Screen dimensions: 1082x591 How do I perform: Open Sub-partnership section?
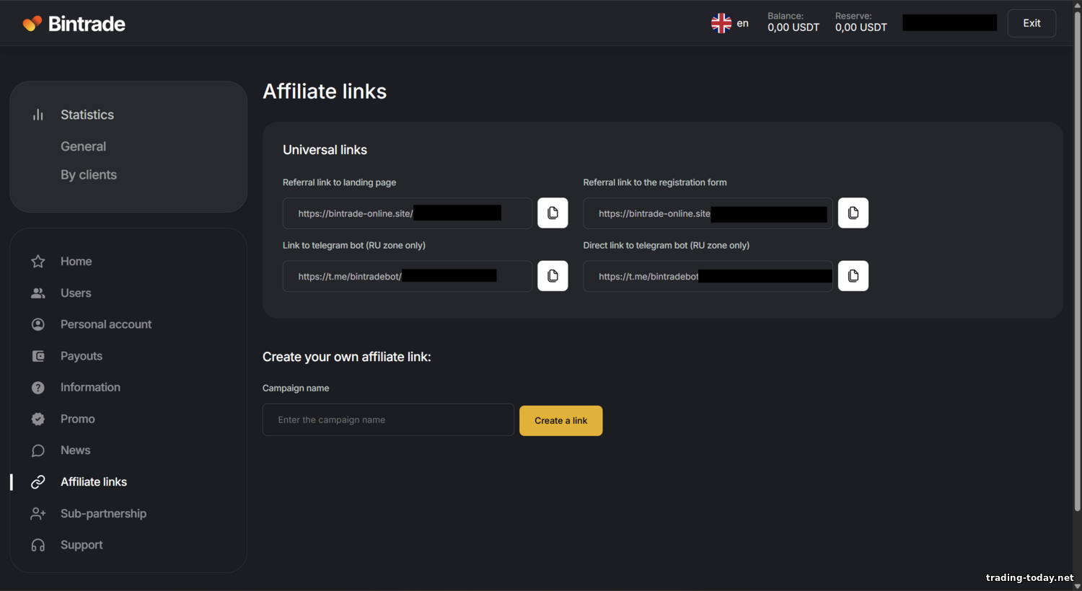tap(103, 514)
